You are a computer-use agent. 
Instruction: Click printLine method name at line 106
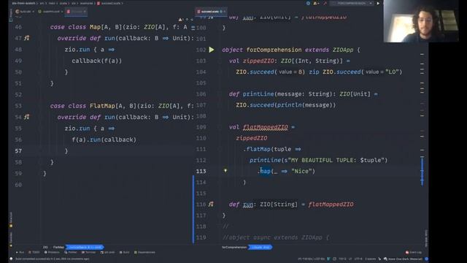tap(258, 94)
